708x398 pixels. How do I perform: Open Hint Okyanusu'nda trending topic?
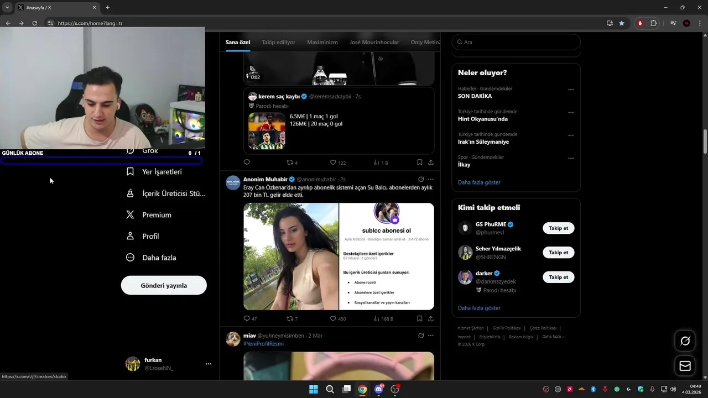click(483, 119)
